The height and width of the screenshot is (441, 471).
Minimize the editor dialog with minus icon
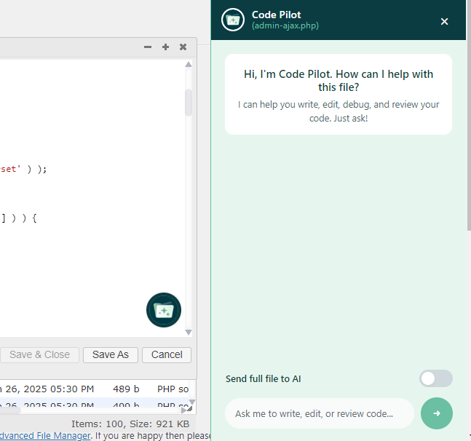[x=148, y=47]
